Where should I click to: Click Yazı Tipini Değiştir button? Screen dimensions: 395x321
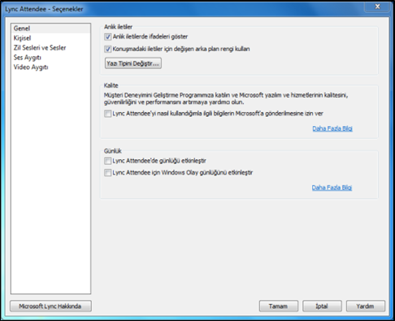point(133,63)
